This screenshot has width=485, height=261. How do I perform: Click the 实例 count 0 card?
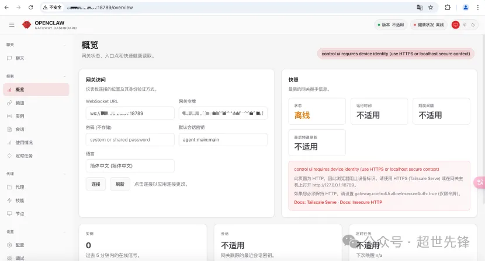click(143, 243)
